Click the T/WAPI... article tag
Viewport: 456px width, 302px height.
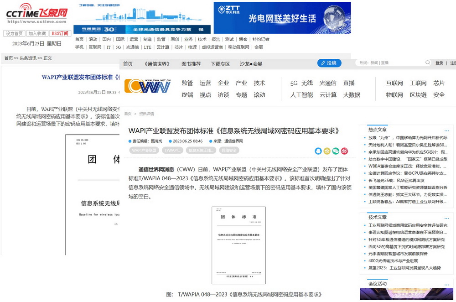pos(172,151)
